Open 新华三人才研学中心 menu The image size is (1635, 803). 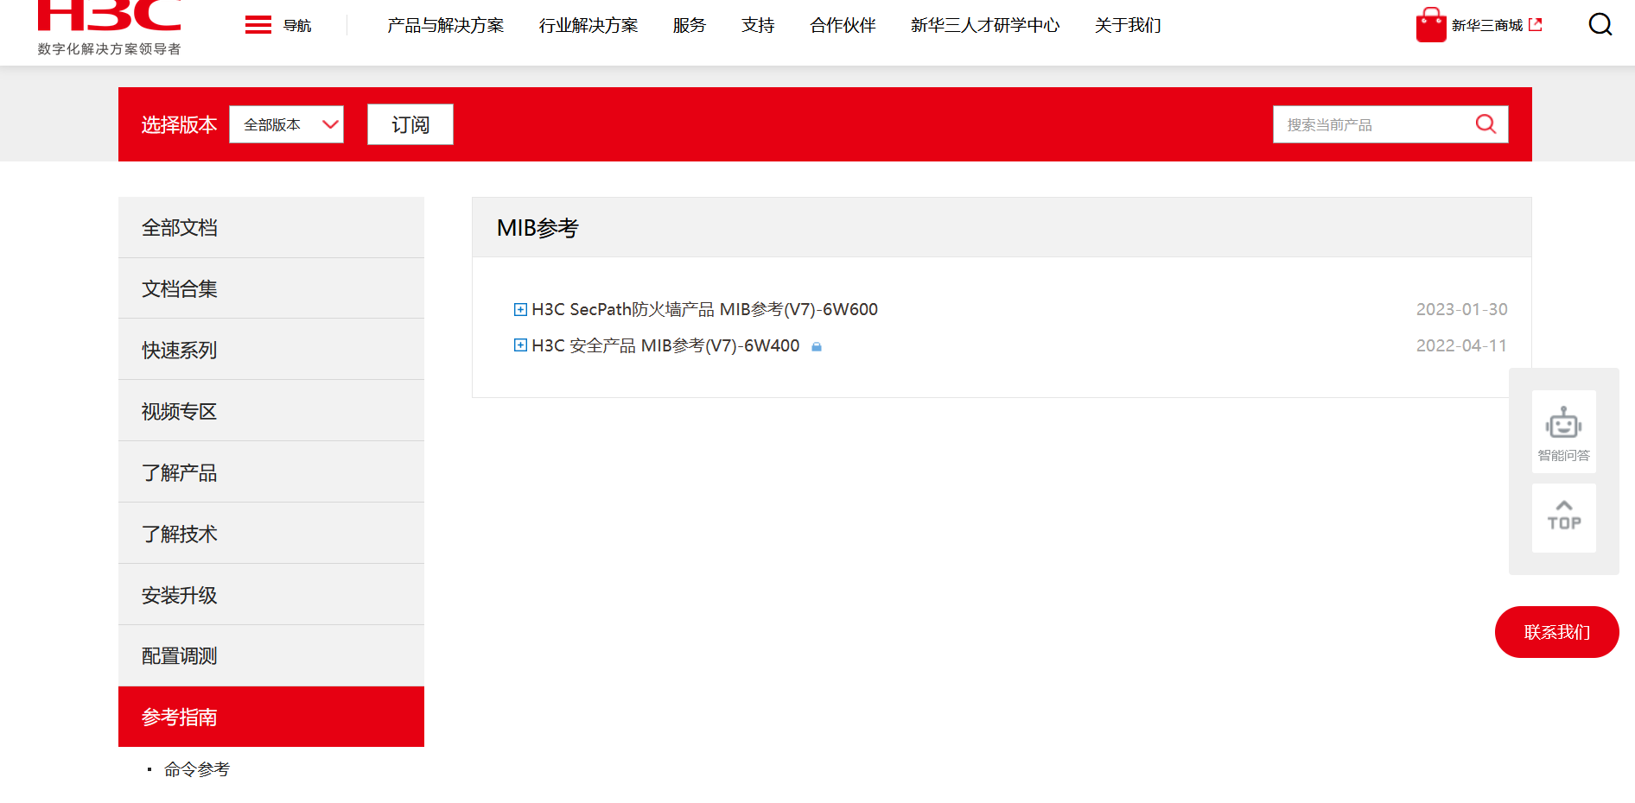tap(985, 25)
